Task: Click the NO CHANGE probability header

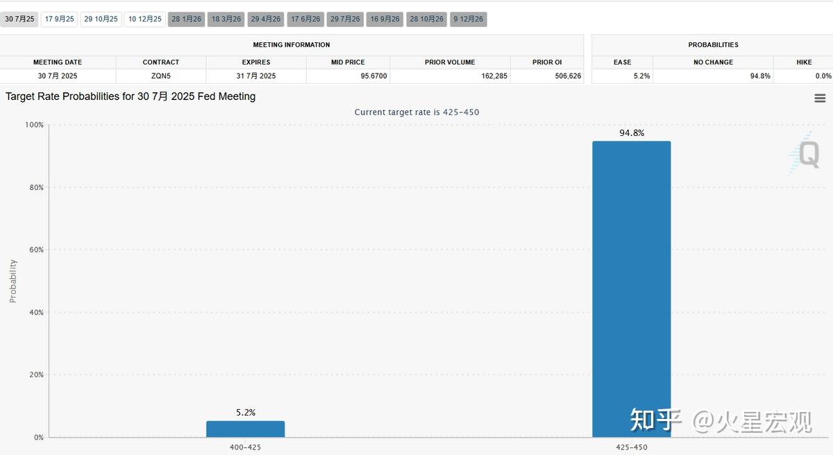Action: [713, 62]
